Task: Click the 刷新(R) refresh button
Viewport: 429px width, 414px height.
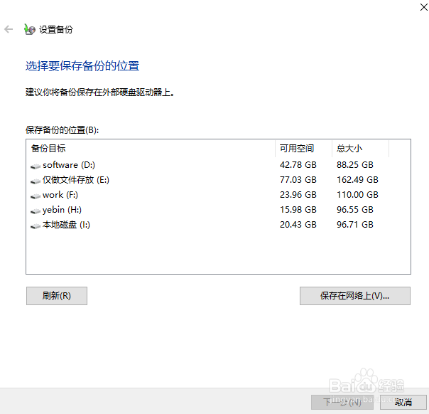Action: coord(57,296)
